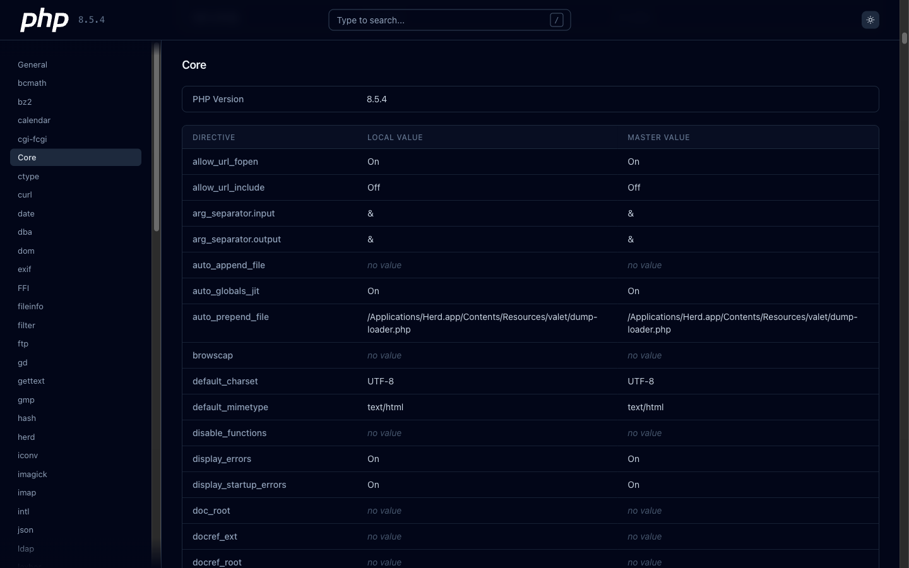Open the curl extension section
The width and height of the screenshot is (909, 568).
25,194
